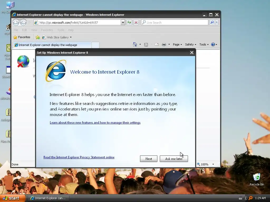The height and width of the screenshot is (202, 270).
Task: Select the 'Internet Explorer cannot display the webpage' tab
Action: pos(52,45)
